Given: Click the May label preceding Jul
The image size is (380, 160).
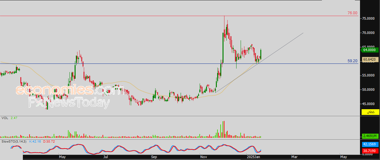Looking at the screenshot, I should pyautogui.click(x=62, y=157).
